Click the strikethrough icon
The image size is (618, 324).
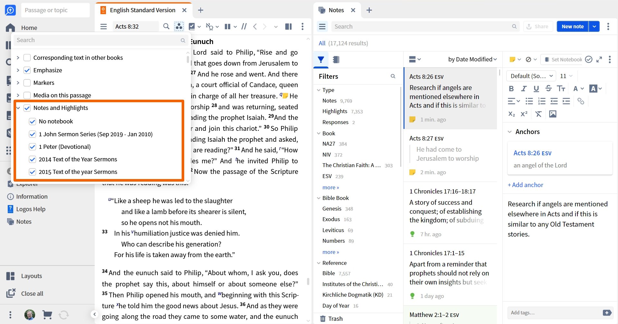[548, 88]
